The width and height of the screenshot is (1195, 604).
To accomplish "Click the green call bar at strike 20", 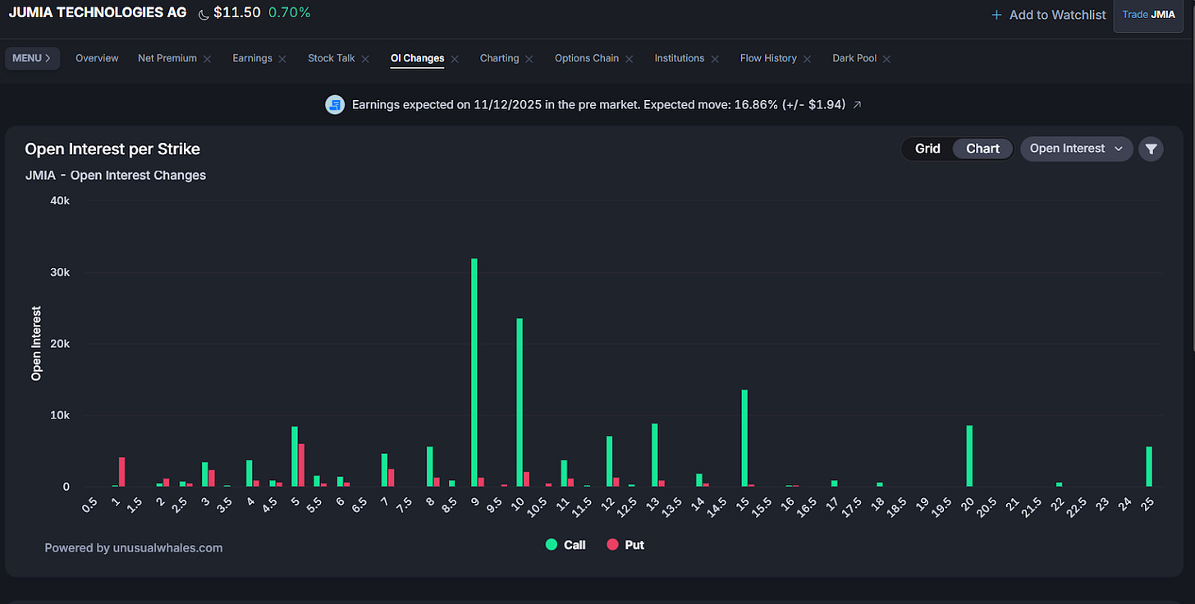I will [969, 455].
